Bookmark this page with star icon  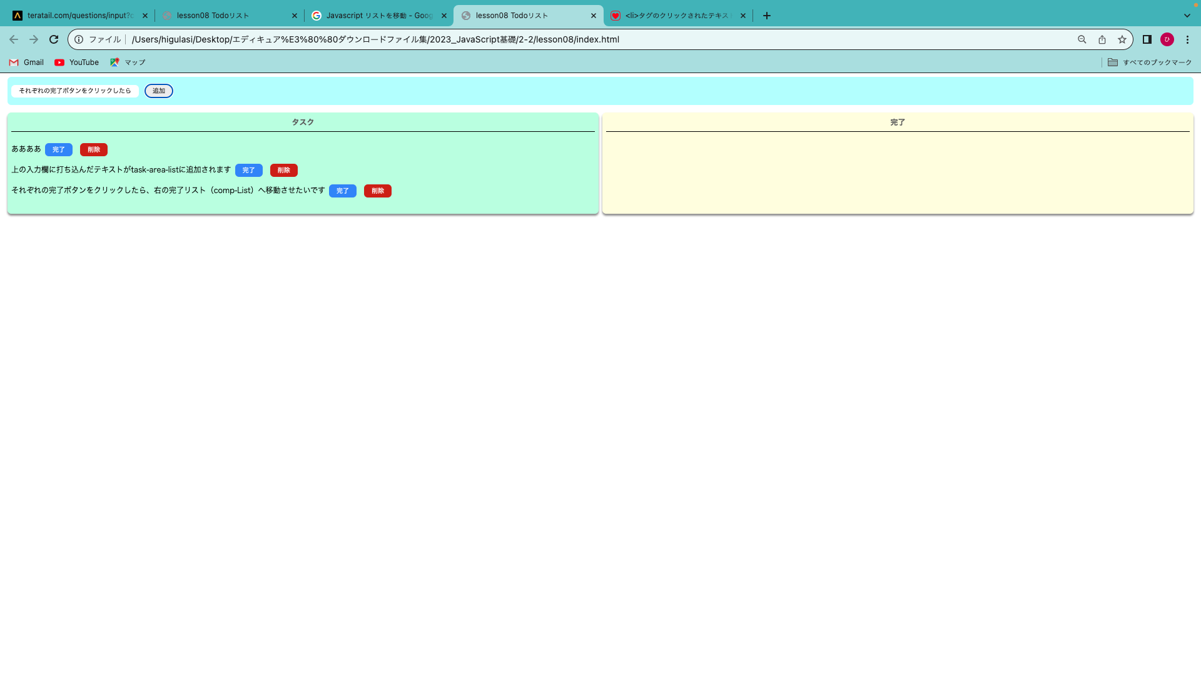(1122, 39)
